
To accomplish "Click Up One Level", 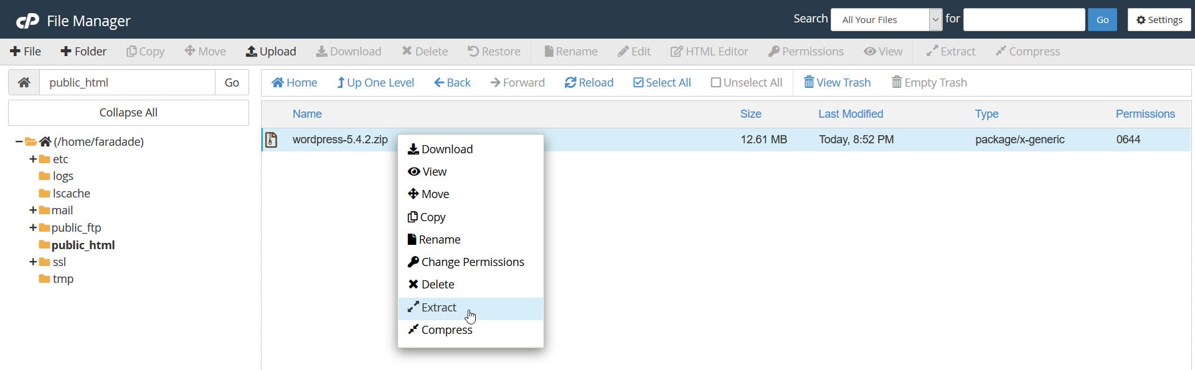I will pyautogui.click(x=376, y=82).
